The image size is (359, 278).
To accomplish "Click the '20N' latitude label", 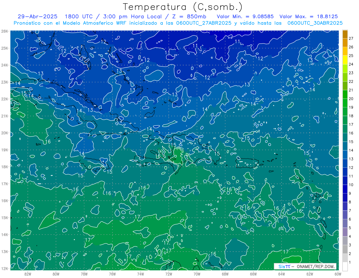I will click(4, 133).
